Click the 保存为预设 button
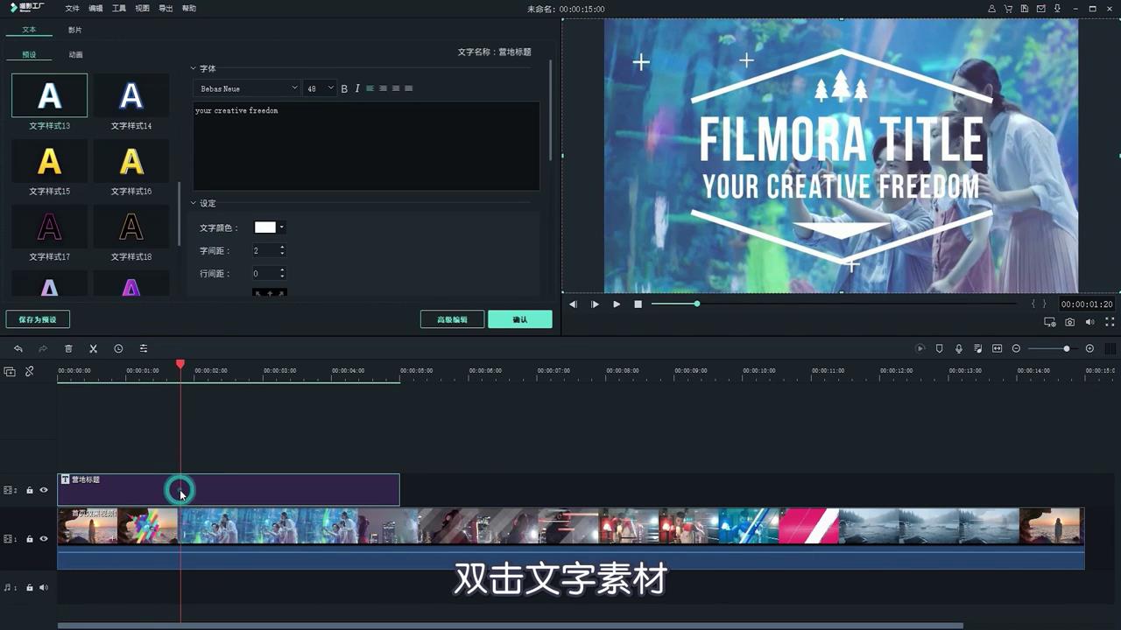Image resolution: width=1121 pixels, height=630 pixels. [x=38, y=319]
